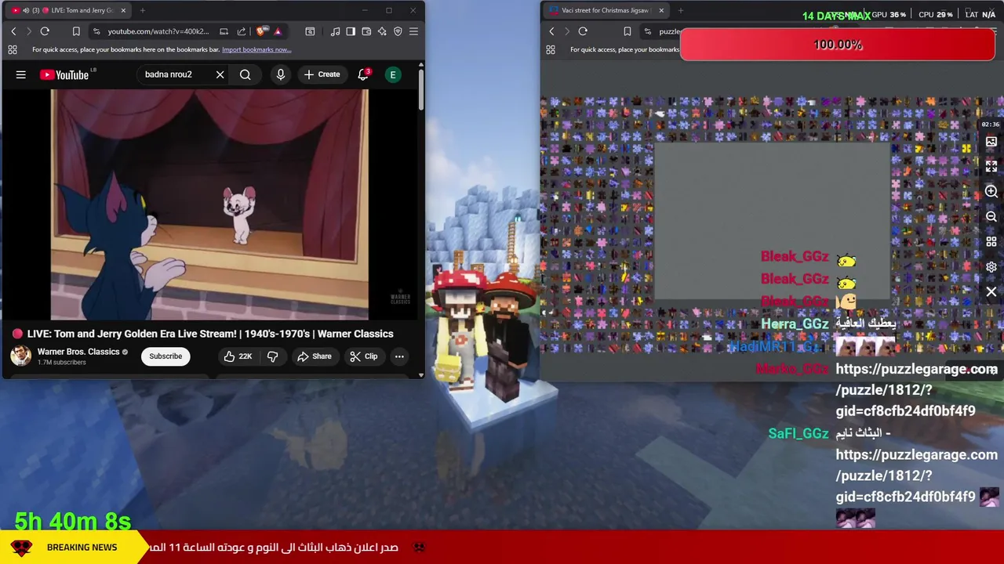Go back in the puzzle browser window
This screenshot has width=1004, height=564.
point(551,31)
